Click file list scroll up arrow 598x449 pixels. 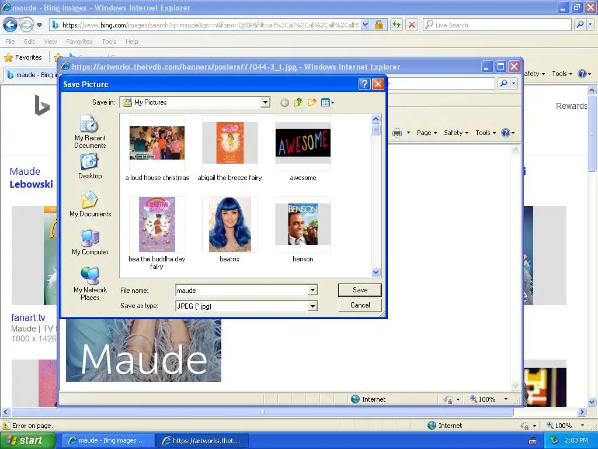click(376, 119)
